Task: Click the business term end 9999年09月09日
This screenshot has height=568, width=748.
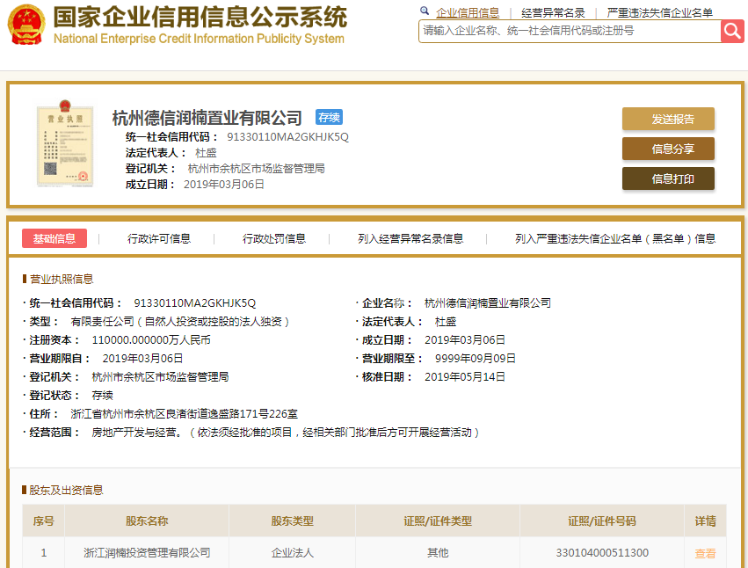Action: pos(476,359)
